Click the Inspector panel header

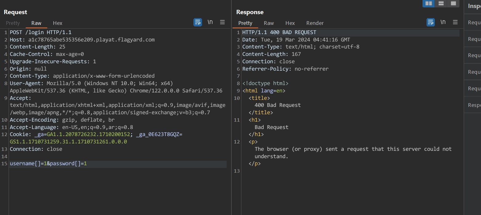[474, 6]
